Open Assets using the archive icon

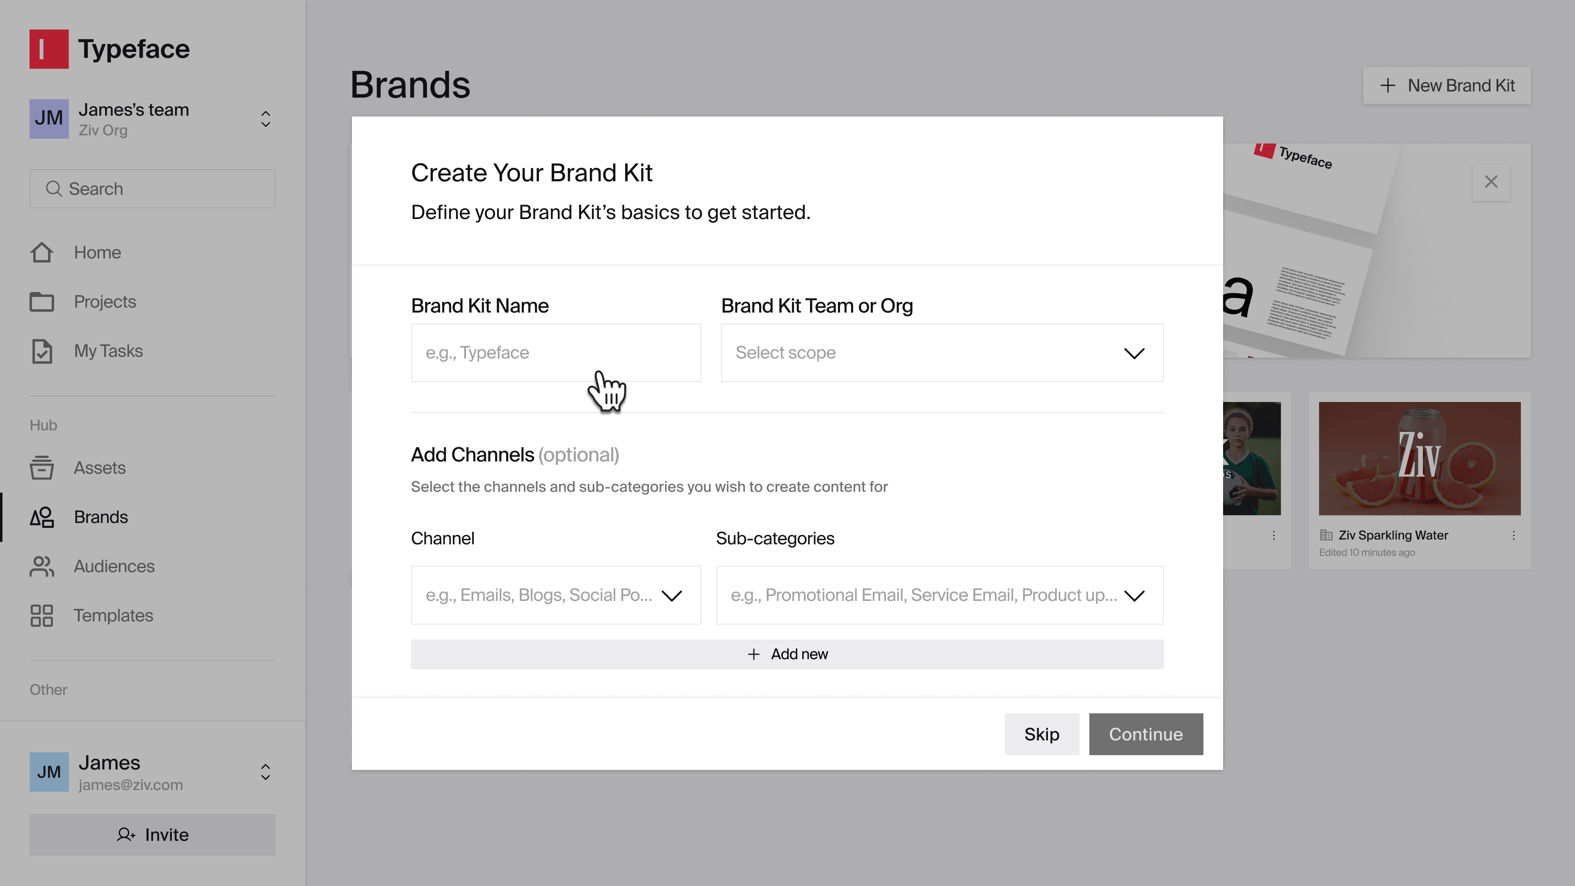point(41,468)
